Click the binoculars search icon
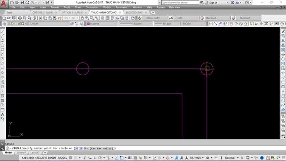 click(202, 3)
